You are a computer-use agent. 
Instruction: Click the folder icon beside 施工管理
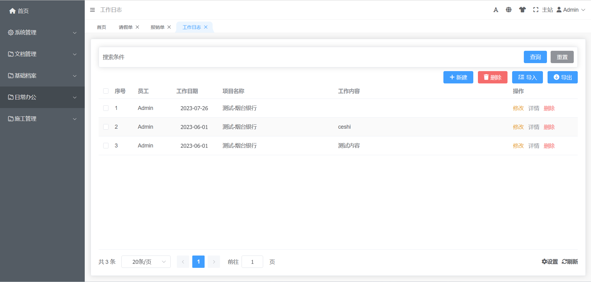(x=11, y=119)
